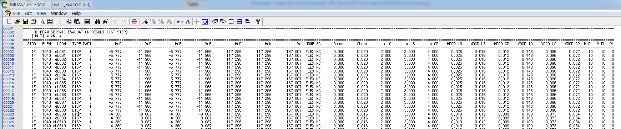Tile windows horizontally icon
Image resolution: width=621 pixels, height=129 pixels.
[x=239, y=22]
